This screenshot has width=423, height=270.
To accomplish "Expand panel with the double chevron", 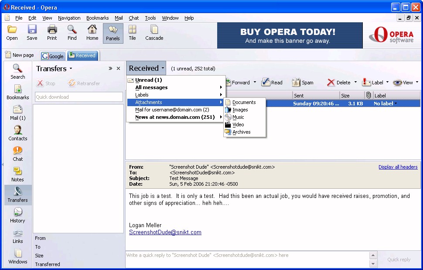I will pyautogui.click(x=110, y=69).
